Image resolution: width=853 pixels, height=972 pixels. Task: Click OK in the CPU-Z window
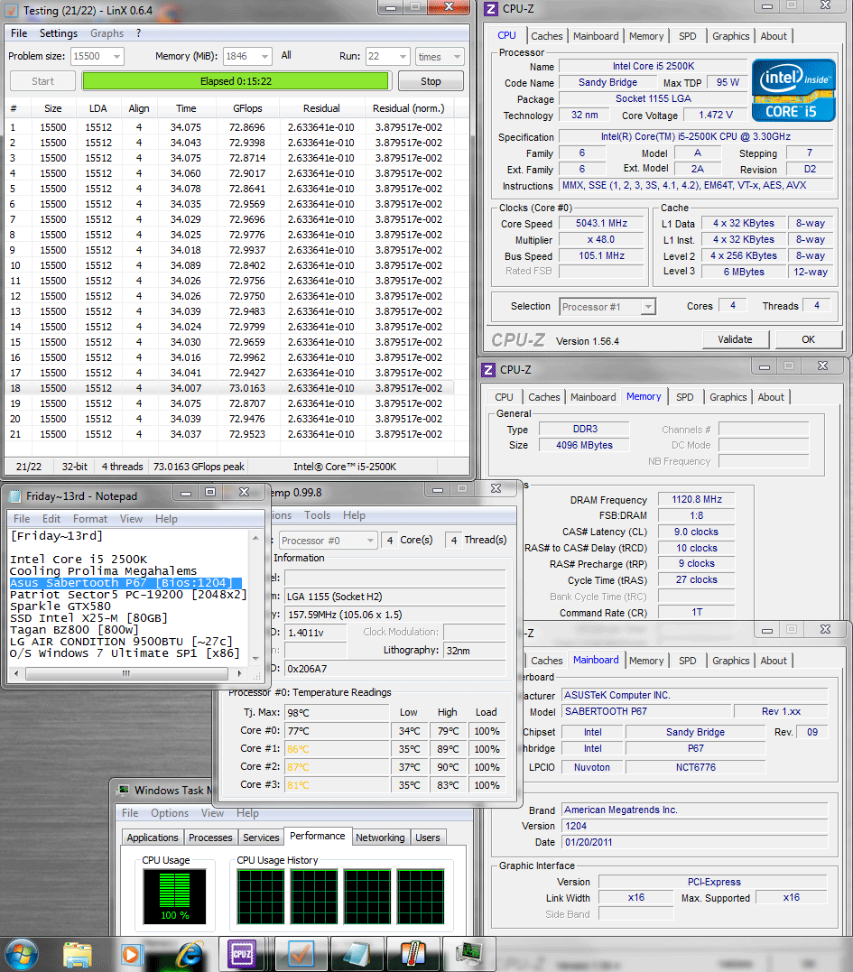coord(809,339)
